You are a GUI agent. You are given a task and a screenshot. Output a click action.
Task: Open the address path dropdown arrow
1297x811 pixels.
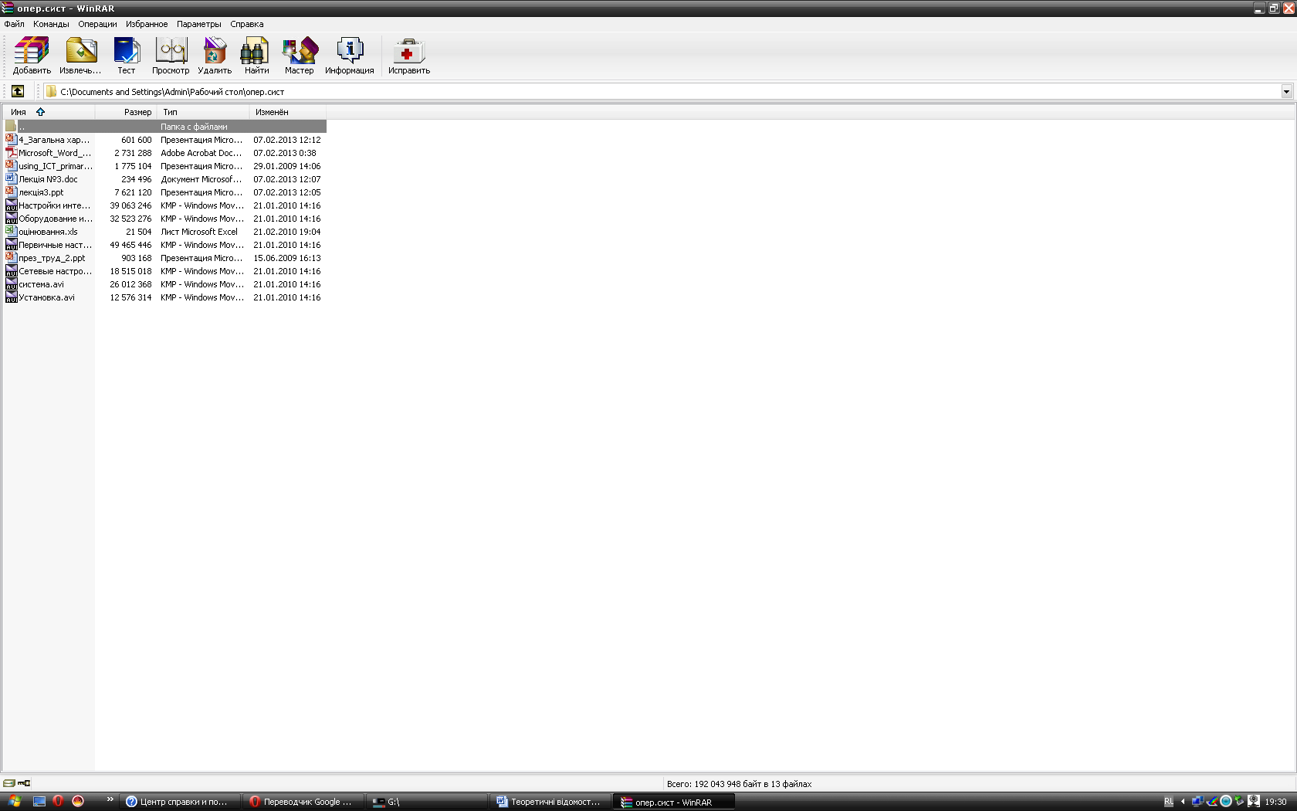pos(1286,91)
